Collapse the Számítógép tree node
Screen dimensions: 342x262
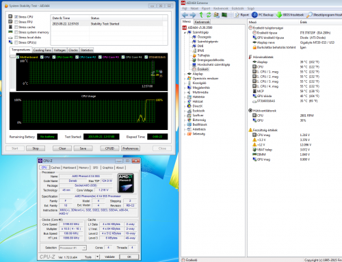point(185,33)
